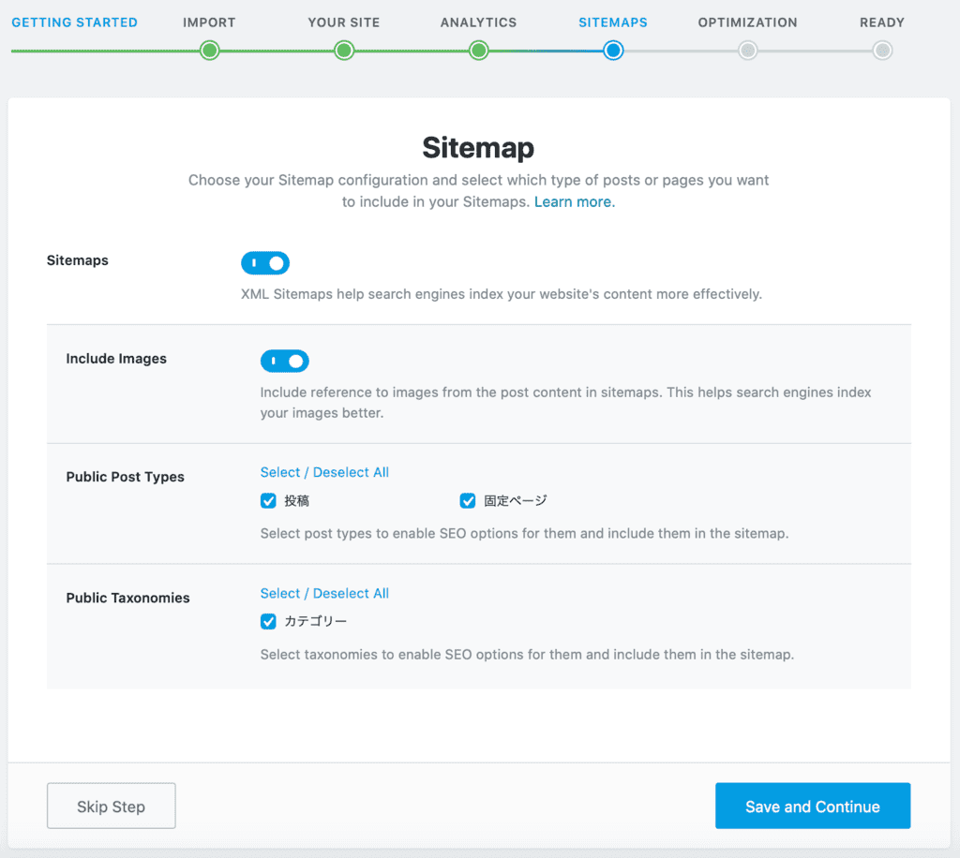Uncheck the 投稿 post type checkbox
This screenshot has height=858, width=960.
[269, 501]
